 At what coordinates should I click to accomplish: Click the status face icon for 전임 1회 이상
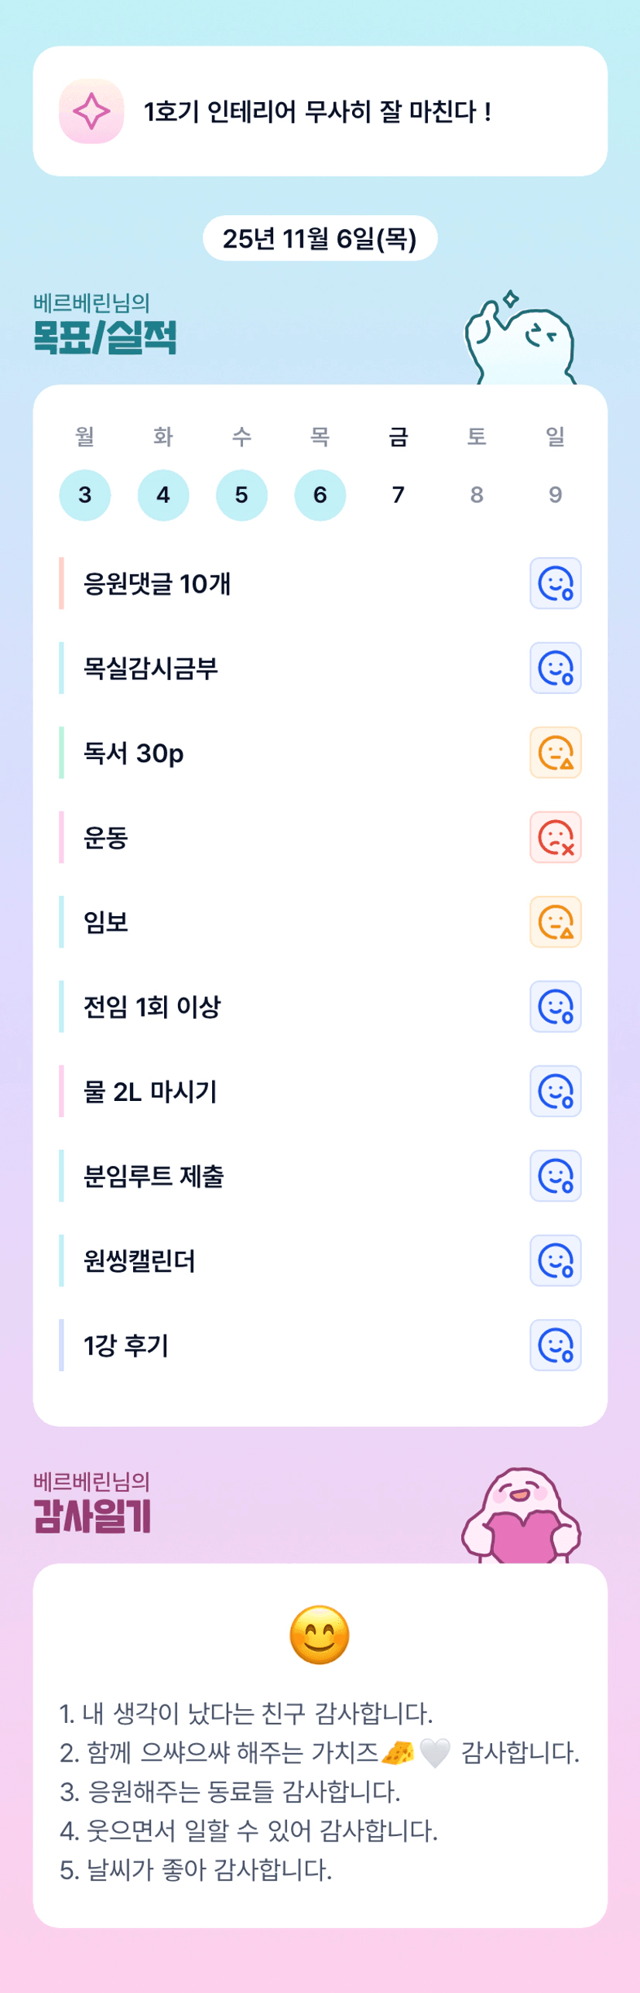[x=555, y=1007]
